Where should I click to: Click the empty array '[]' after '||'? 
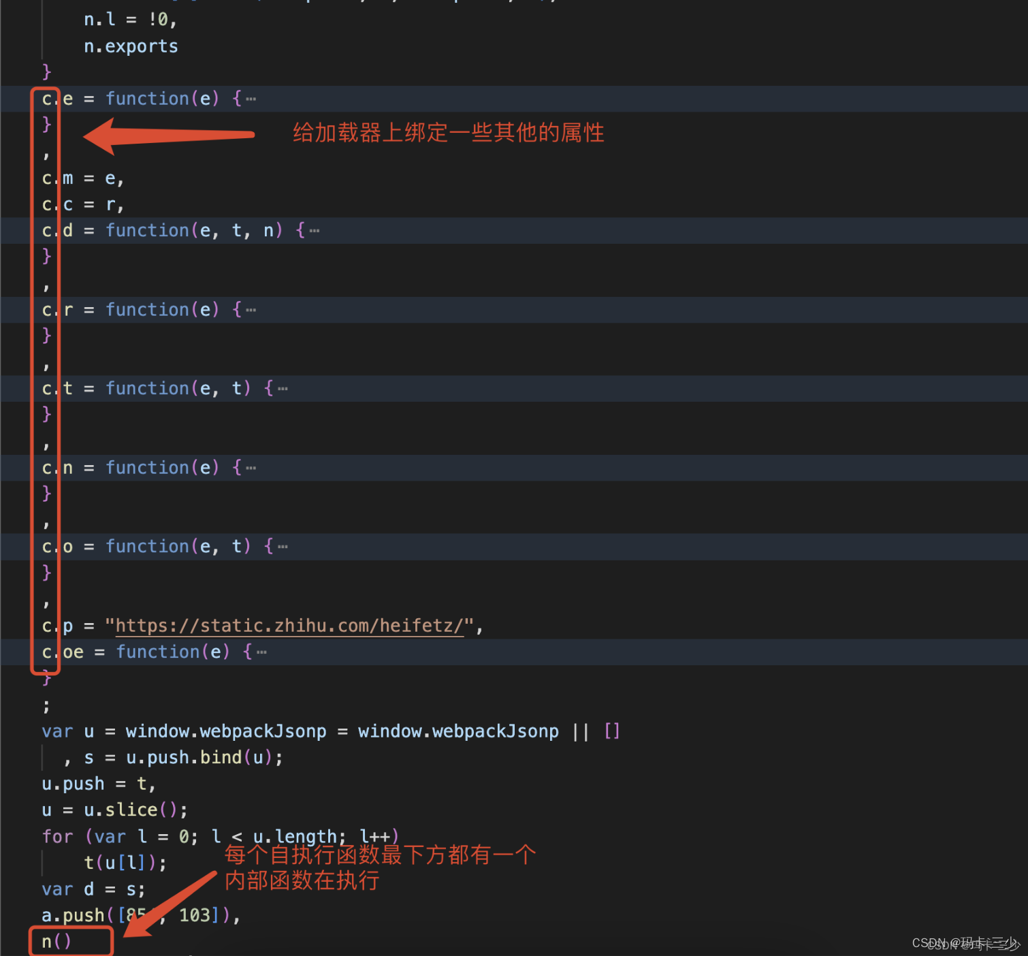[612, 731]
